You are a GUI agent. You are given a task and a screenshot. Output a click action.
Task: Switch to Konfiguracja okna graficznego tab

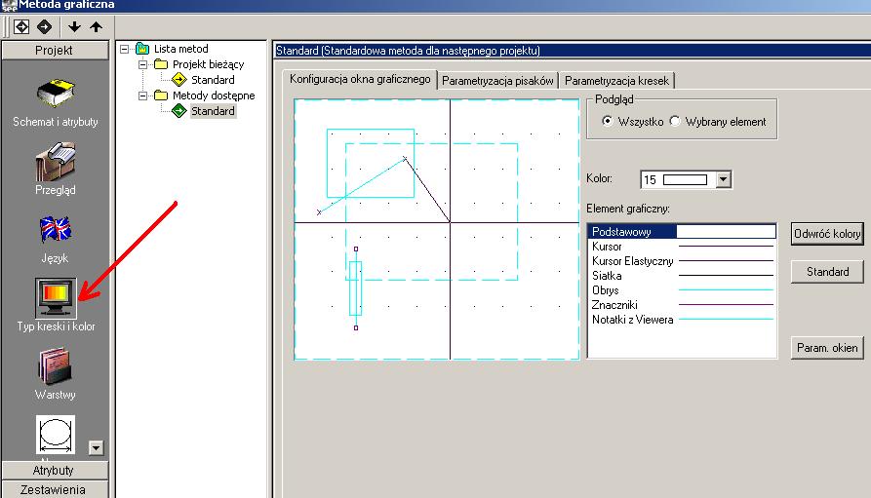[360, 79]
